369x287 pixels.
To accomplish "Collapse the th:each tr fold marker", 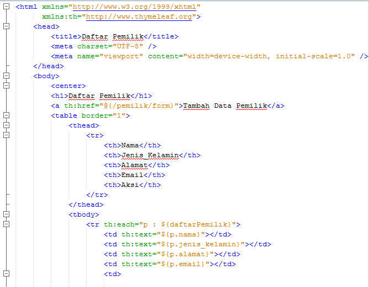I will (7, 224).
